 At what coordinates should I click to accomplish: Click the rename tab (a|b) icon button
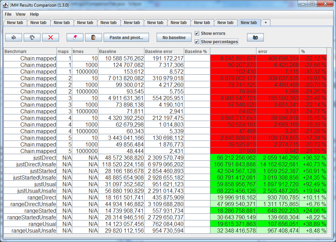tap(14, 37)
